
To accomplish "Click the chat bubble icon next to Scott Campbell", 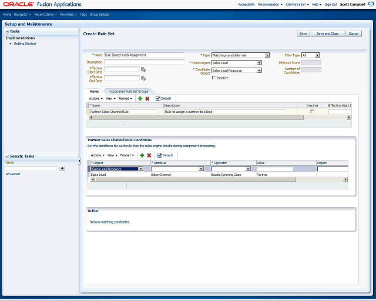I will point(371,4).
